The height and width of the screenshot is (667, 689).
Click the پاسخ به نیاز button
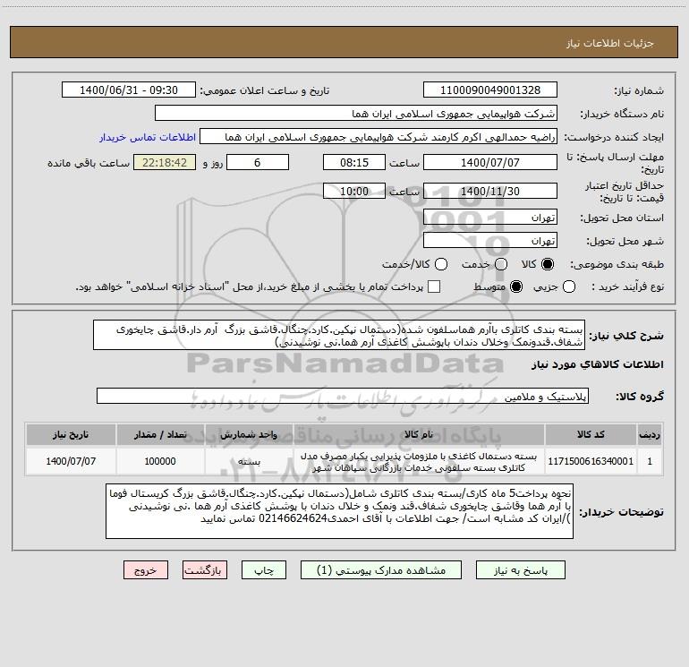click(x=521, y=570)
